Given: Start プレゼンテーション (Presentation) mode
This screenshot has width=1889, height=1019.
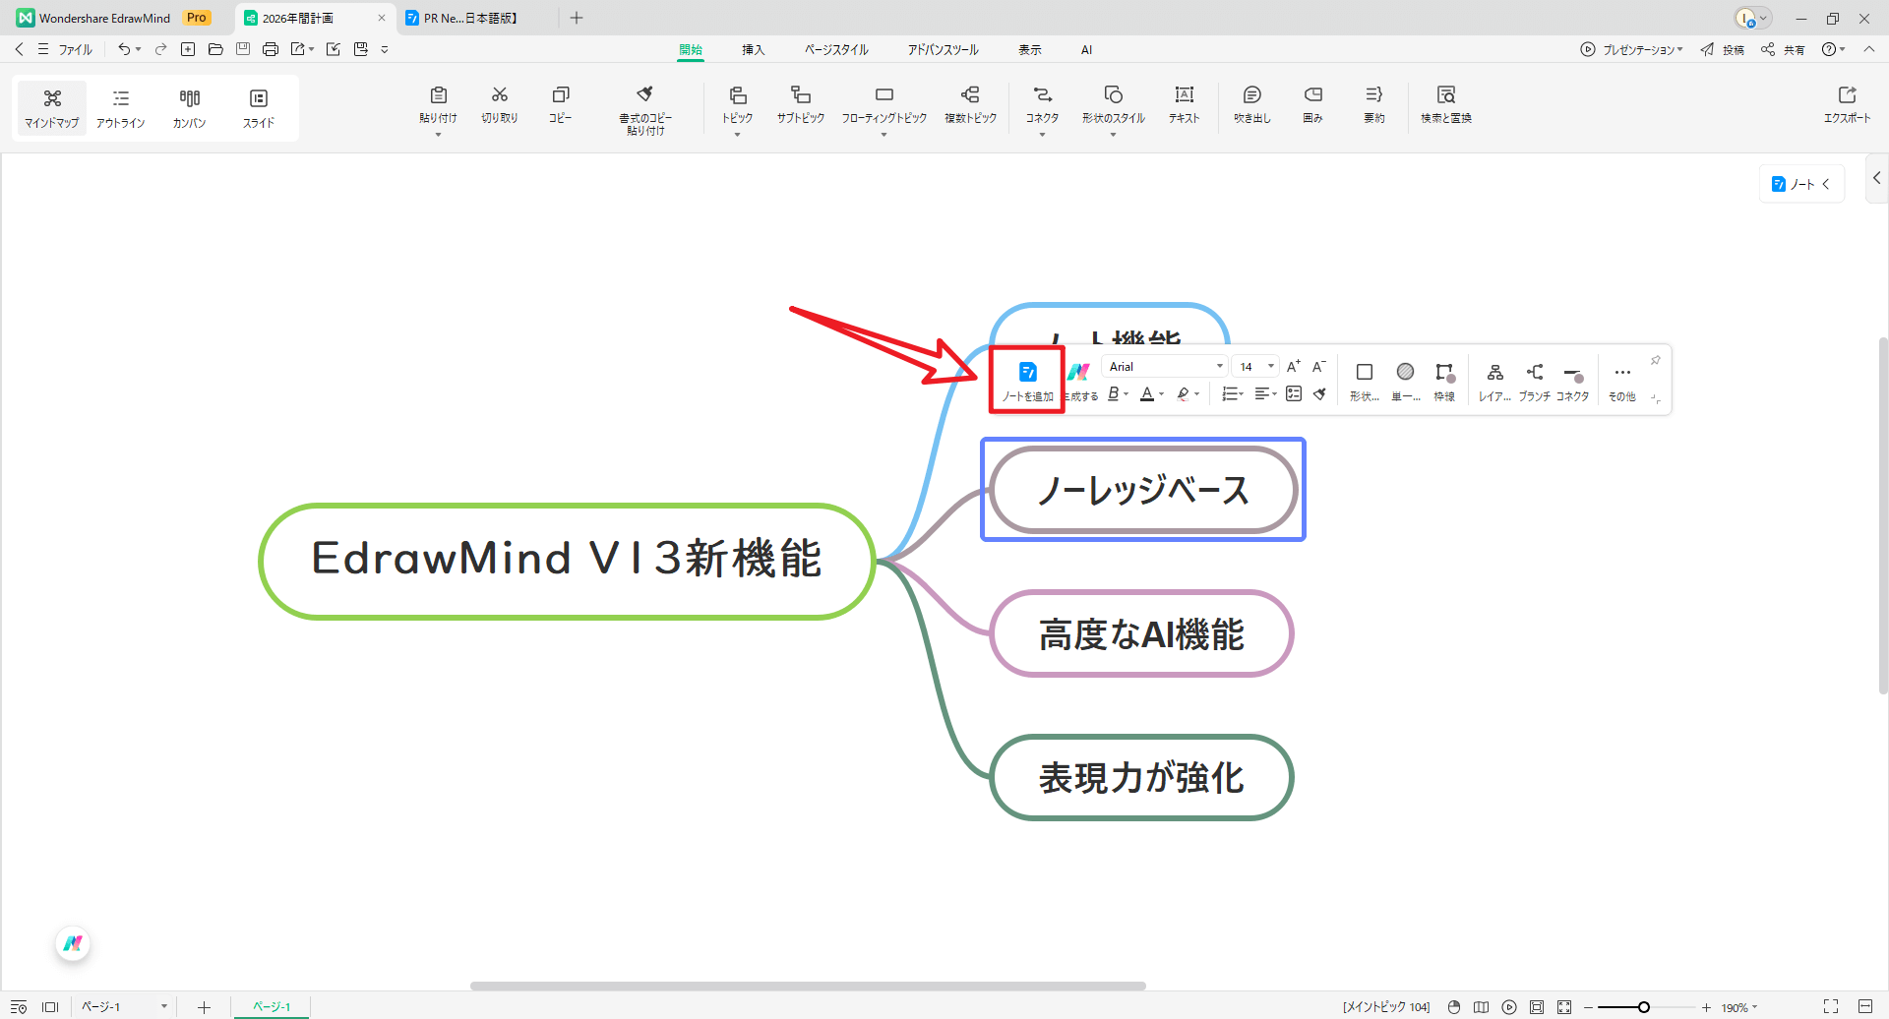Looking at the screenshot, I should click(1630, 49).
